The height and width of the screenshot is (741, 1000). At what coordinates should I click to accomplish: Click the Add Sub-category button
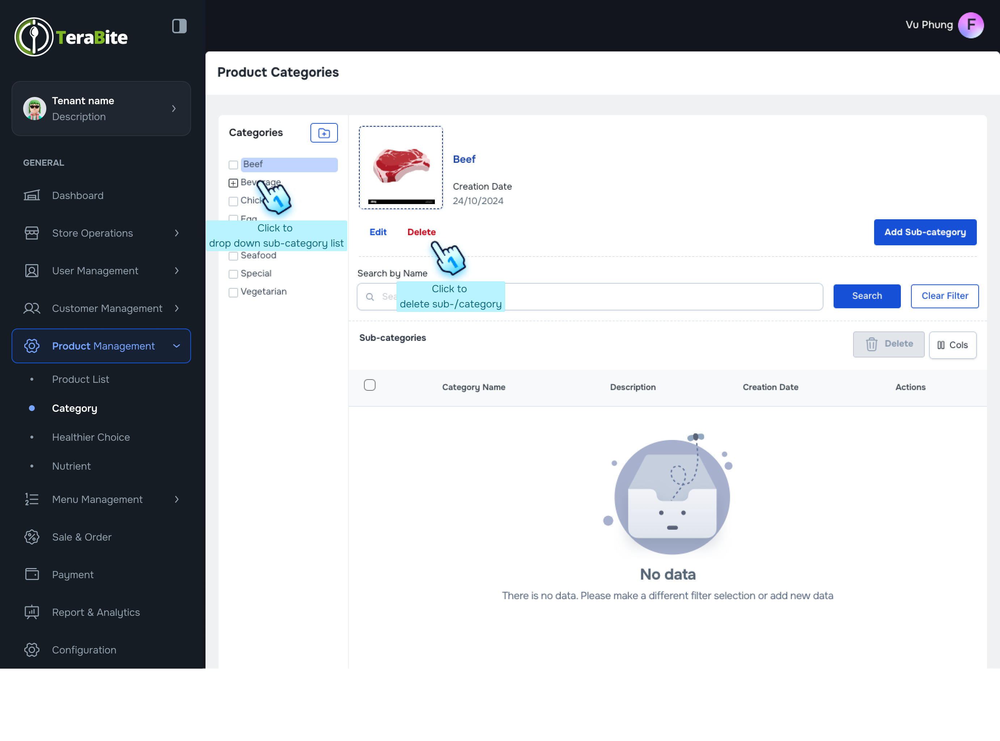tap(925, 232)
